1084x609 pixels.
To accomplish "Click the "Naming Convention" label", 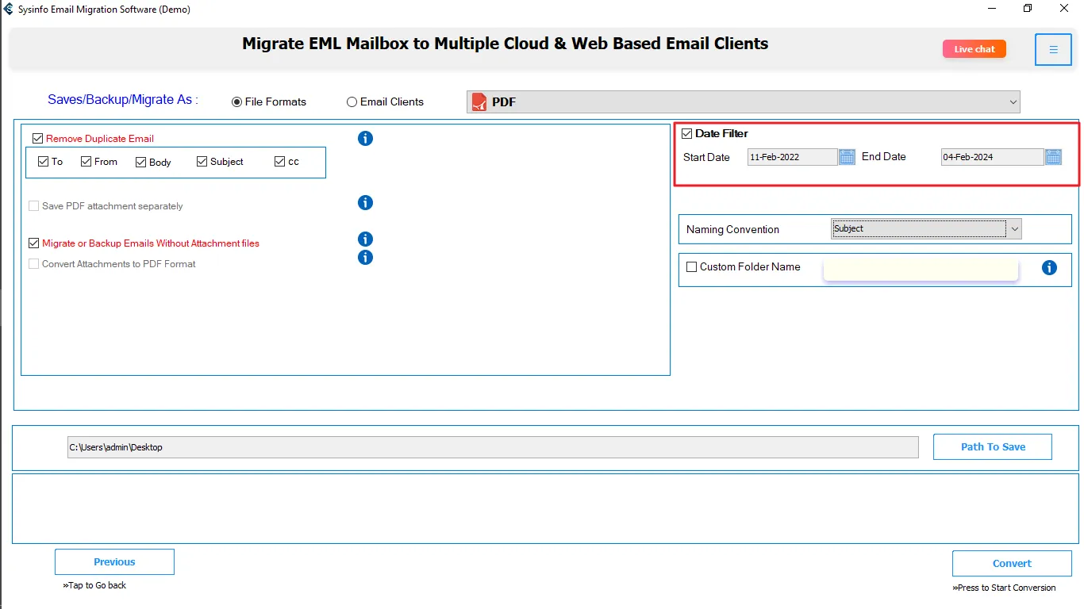I will pos(732,230).
